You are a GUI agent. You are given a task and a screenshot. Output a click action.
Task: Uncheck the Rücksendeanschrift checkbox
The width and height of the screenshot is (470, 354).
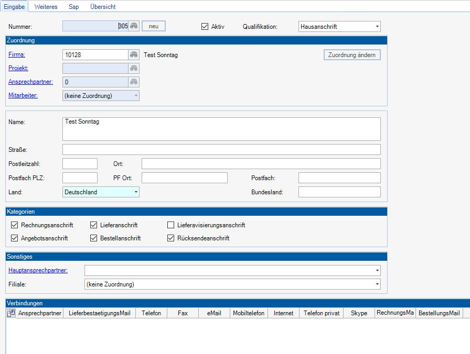tap(170, 238)
